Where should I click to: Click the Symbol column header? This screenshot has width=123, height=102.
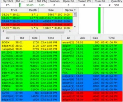[8, 1]
